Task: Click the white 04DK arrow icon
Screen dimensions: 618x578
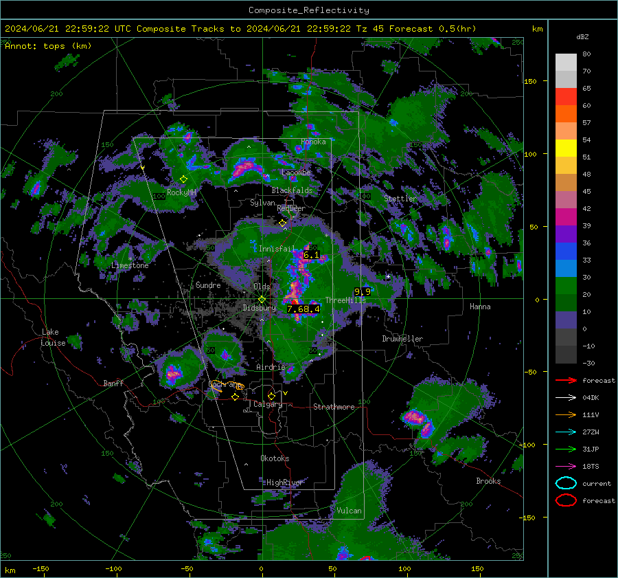Action: coord(566,397)
